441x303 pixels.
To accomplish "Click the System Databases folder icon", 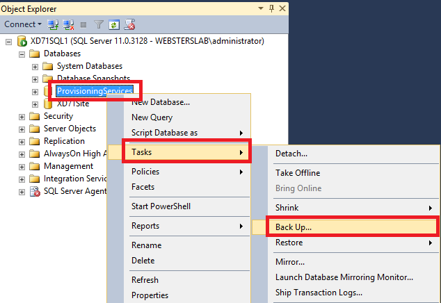I will [x=47, y=66].
